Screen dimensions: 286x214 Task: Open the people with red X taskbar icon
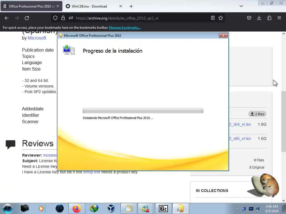point(145,208)
